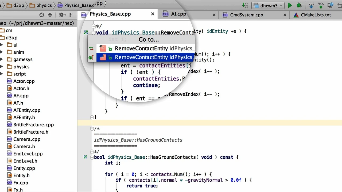Open Entity.cpp in project tree
The width and height of the screenshot is (342, 192).
point(24,168)
